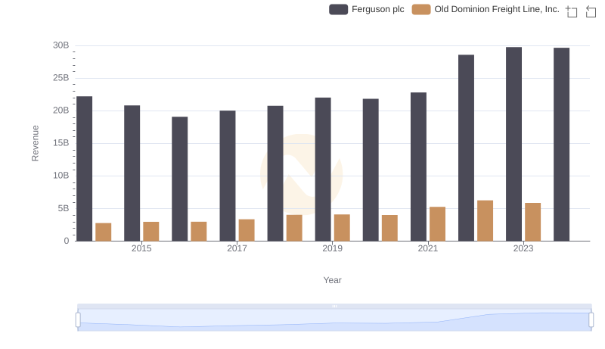This screenshot has width=605, height=349.
Task: Toggle Ferguson plc legend series
Action: click(367, 9)
